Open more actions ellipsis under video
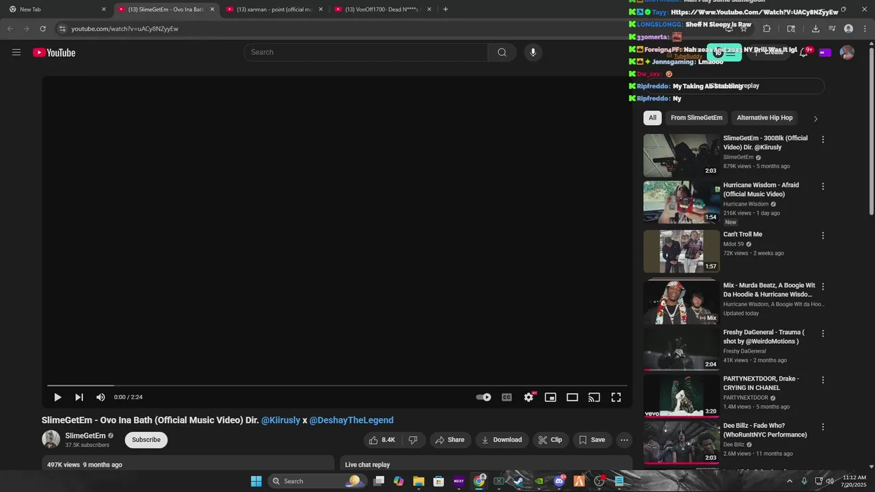This screenshot has width=875, height=492. [x=624, y=440]
